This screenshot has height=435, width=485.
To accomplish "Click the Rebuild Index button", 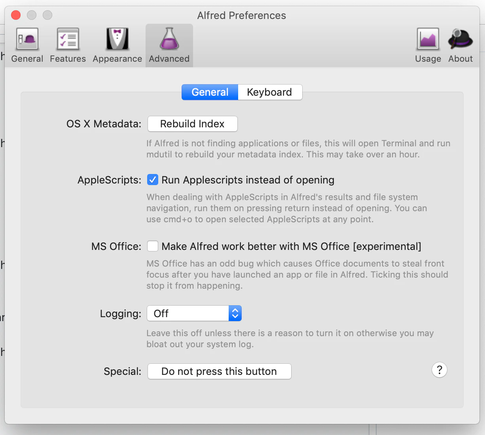I will 193,124.
